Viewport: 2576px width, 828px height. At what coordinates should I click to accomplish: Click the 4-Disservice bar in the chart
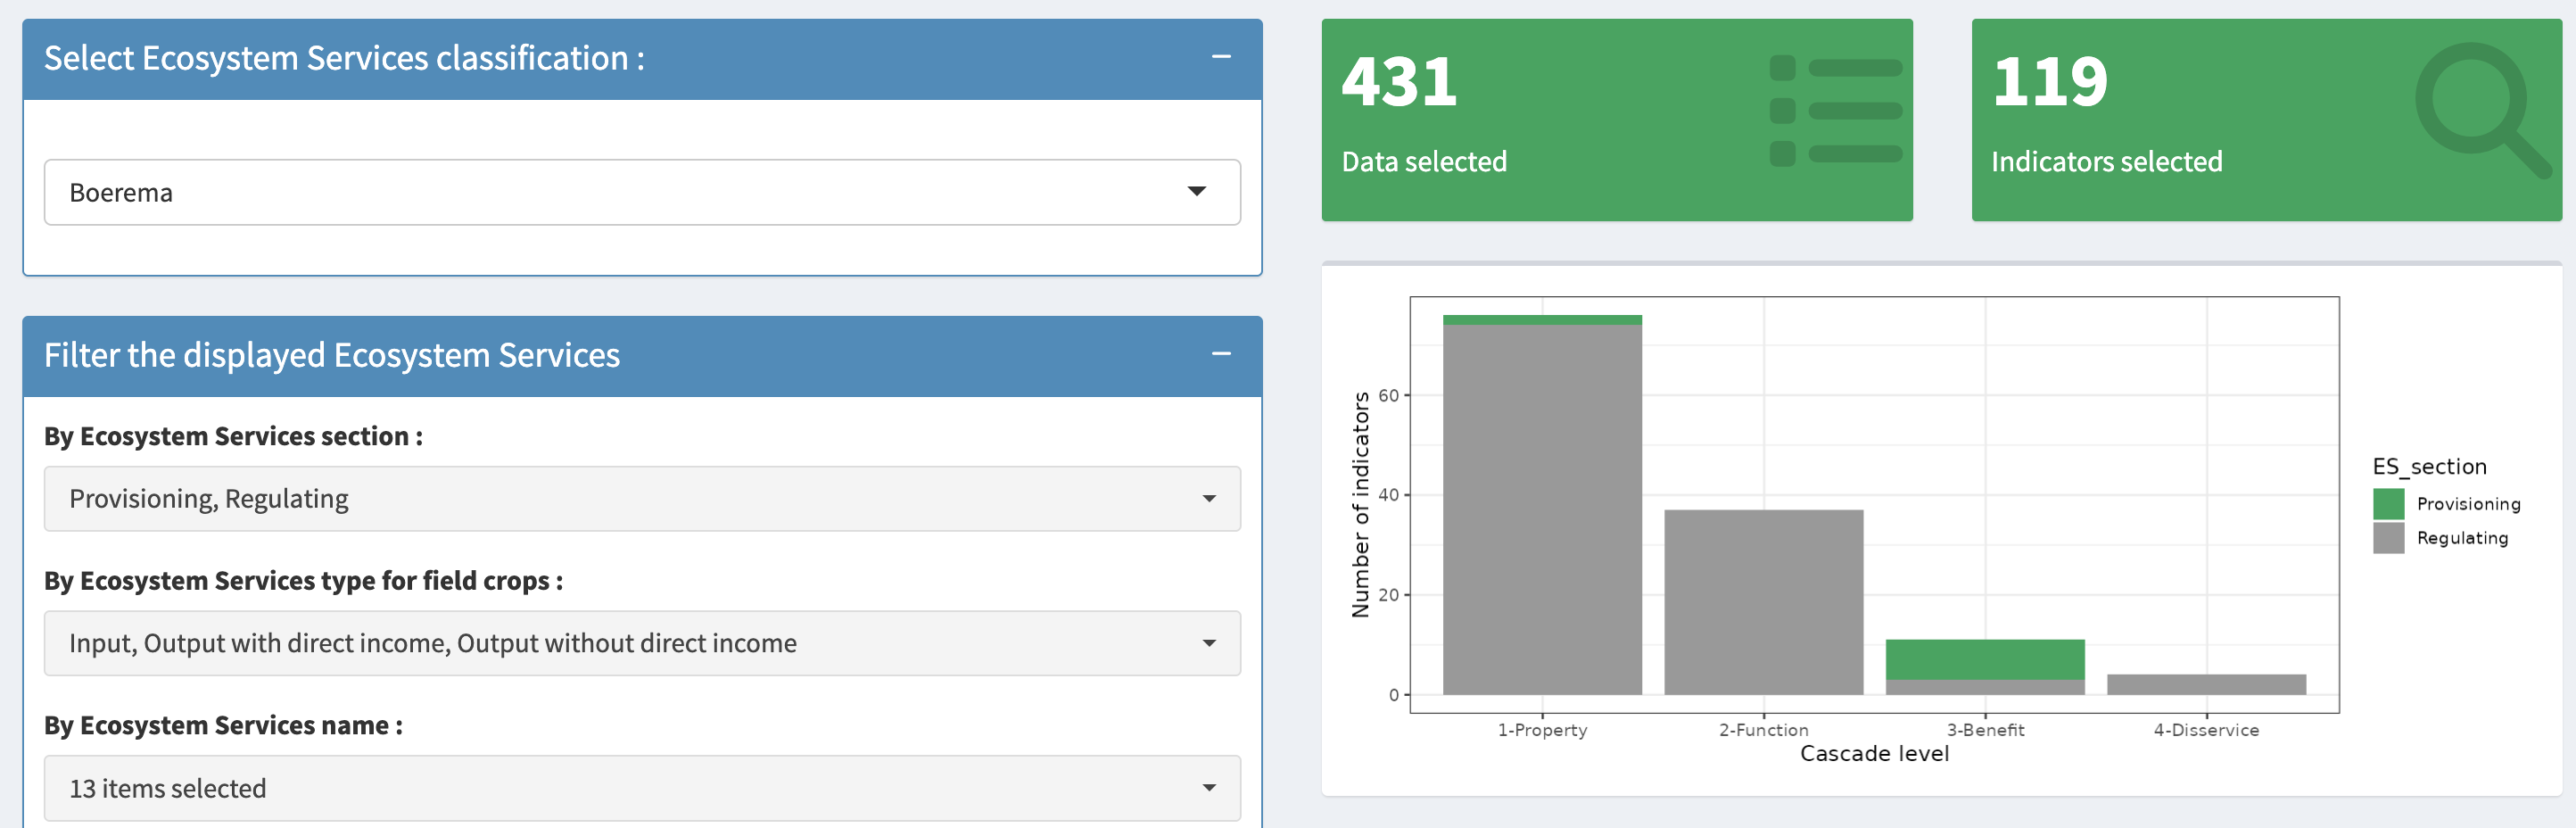tap(2206, 685)
